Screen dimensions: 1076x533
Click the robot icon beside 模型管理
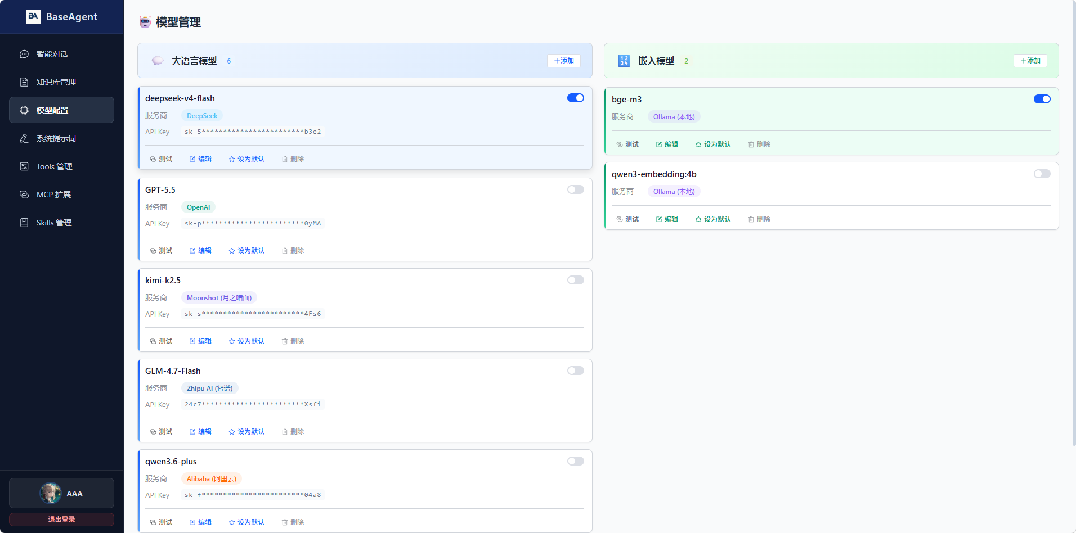tap(145, 22)
